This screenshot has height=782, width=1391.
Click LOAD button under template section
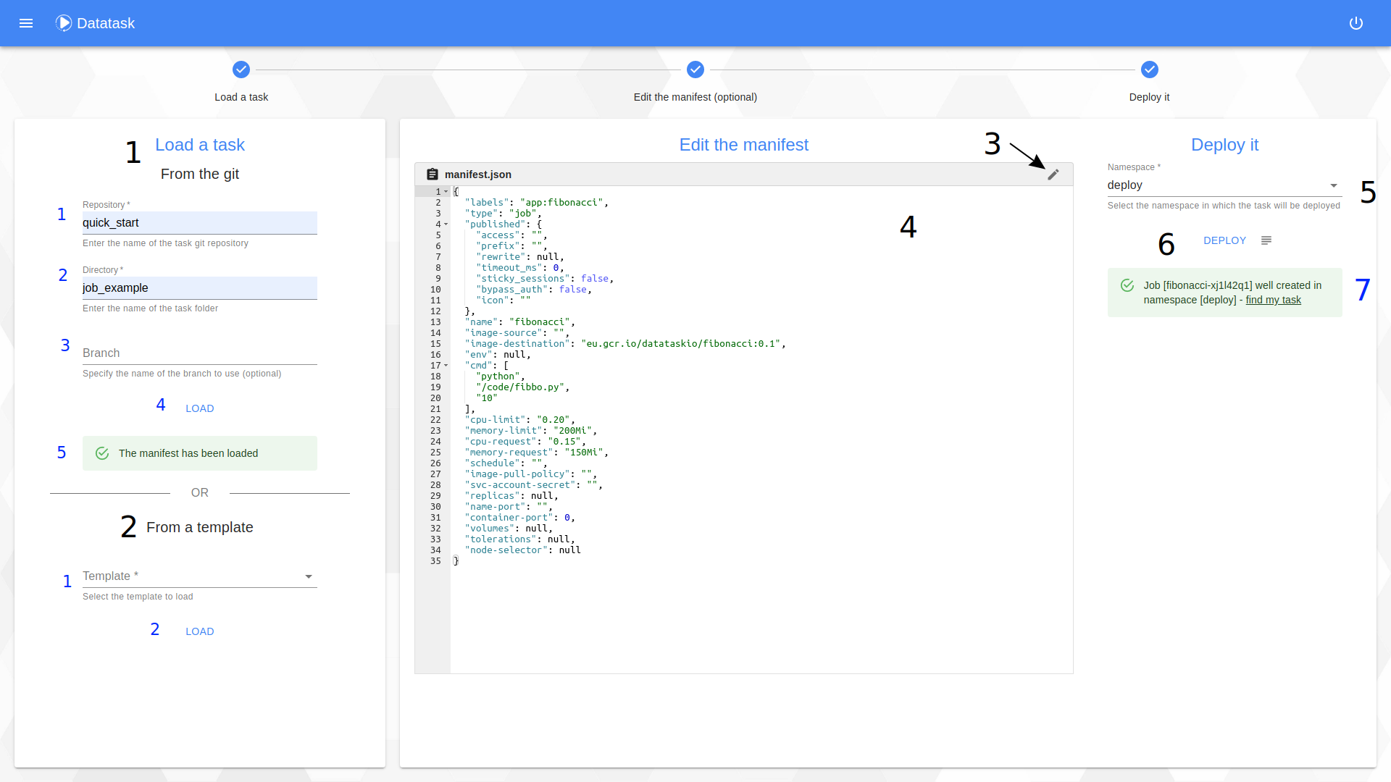tap(200, 630)
